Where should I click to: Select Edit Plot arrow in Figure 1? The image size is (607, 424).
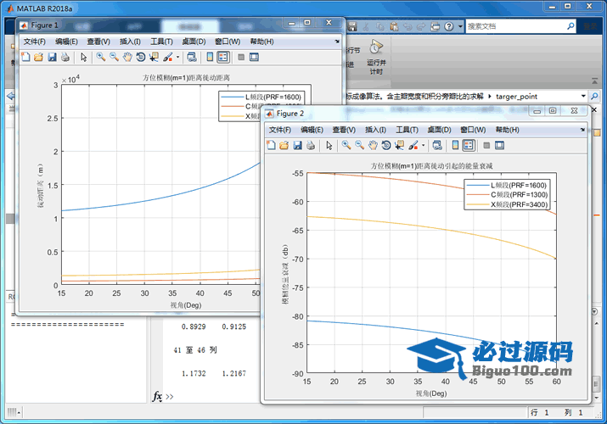tap(83, 57)
